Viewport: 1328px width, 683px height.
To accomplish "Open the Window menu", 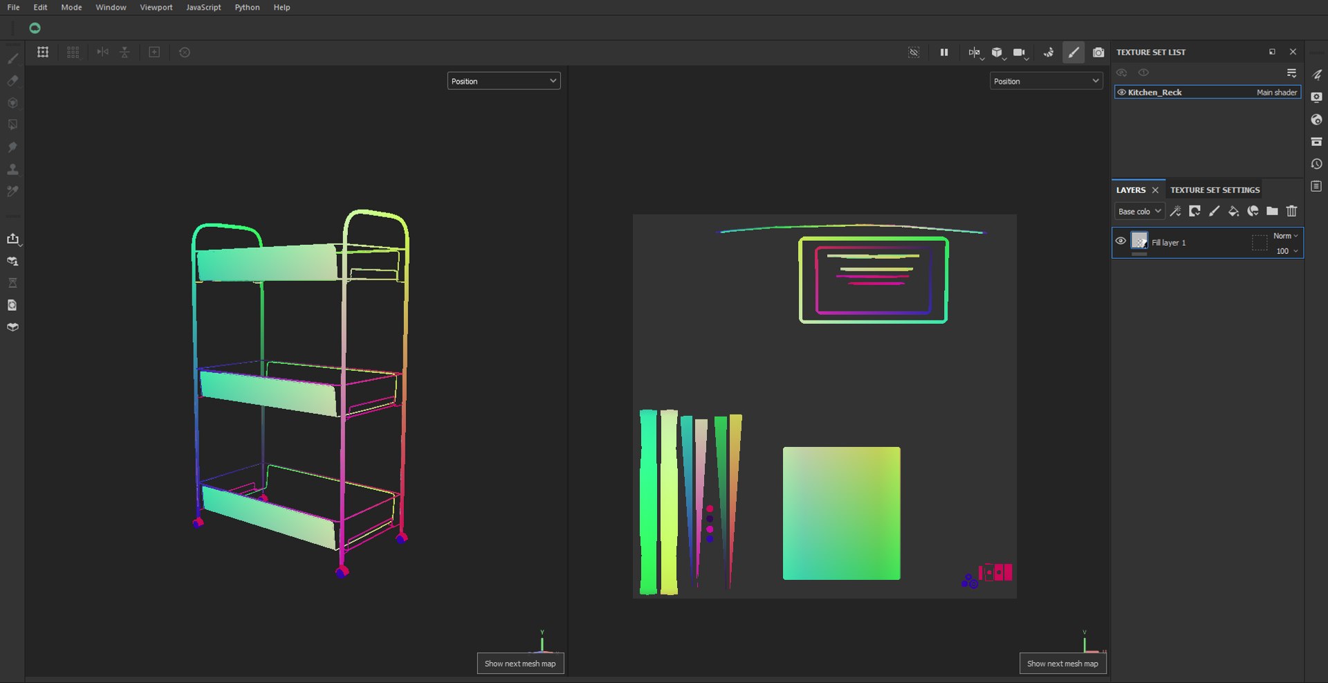I will (x=111, y=8).
